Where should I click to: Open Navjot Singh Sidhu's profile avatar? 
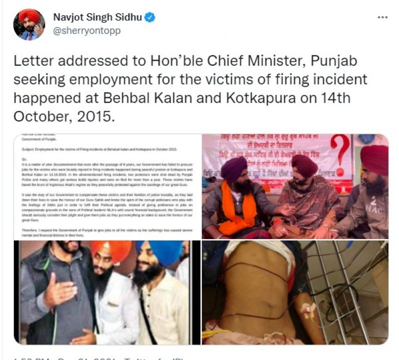[x=29, y=24]
